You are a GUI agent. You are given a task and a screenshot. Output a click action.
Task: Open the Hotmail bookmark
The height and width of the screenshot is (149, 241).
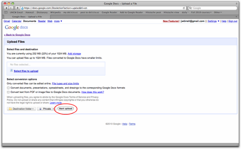(30, 12)
